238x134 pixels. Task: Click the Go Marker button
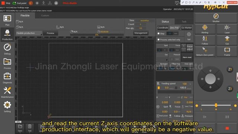tap(187, 28)
